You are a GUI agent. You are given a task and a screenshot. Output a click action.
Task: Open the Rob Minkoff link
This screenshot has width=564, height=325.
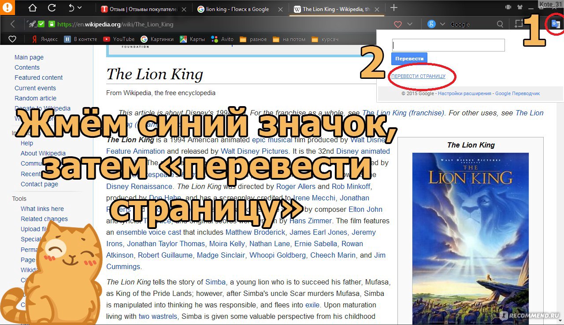pos(351,186)
